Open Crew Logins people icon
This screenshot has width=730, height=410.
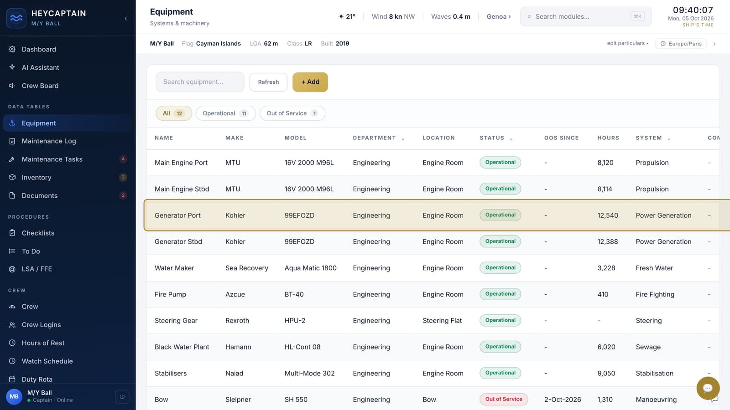12,325
